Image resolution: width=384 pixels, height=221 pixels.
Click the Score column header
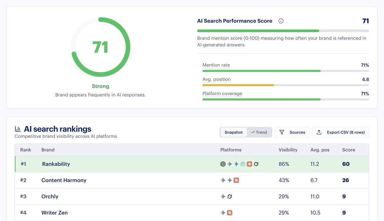[x=348, y=150]
